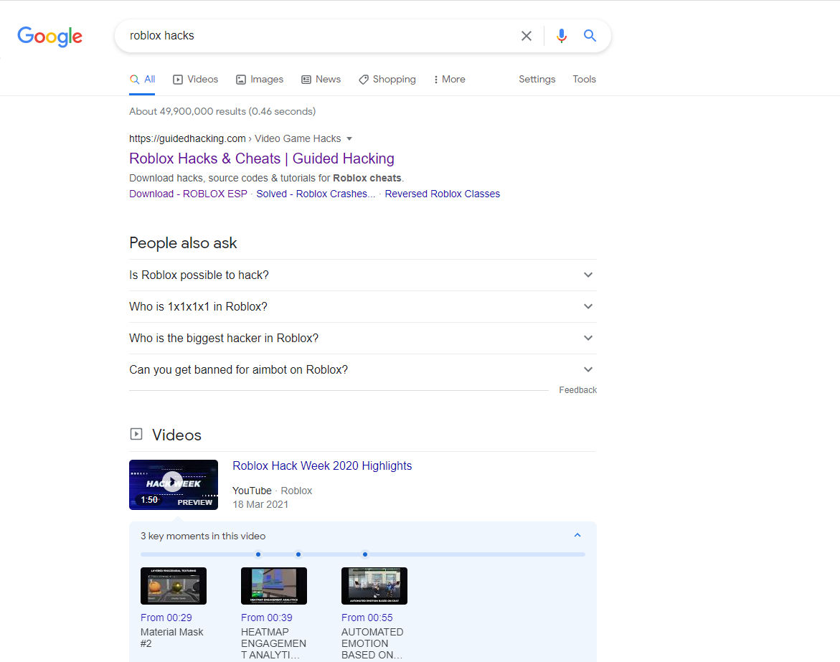The image size is (840, 662).
Task: Open Automated Emotion key moment thumbnail
Action: pyautogui.click(x=374, y=586)
